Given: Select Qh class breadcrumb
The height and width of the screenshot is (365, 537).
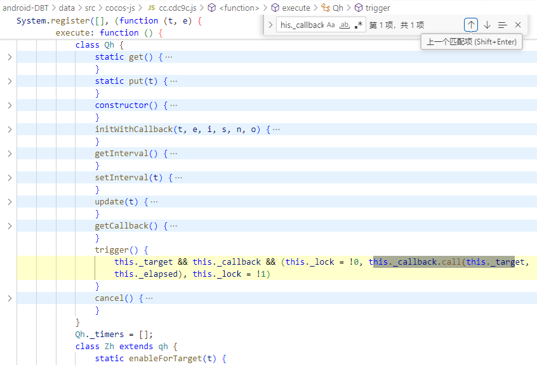Looking at the screenshot, I should [338, 8].
